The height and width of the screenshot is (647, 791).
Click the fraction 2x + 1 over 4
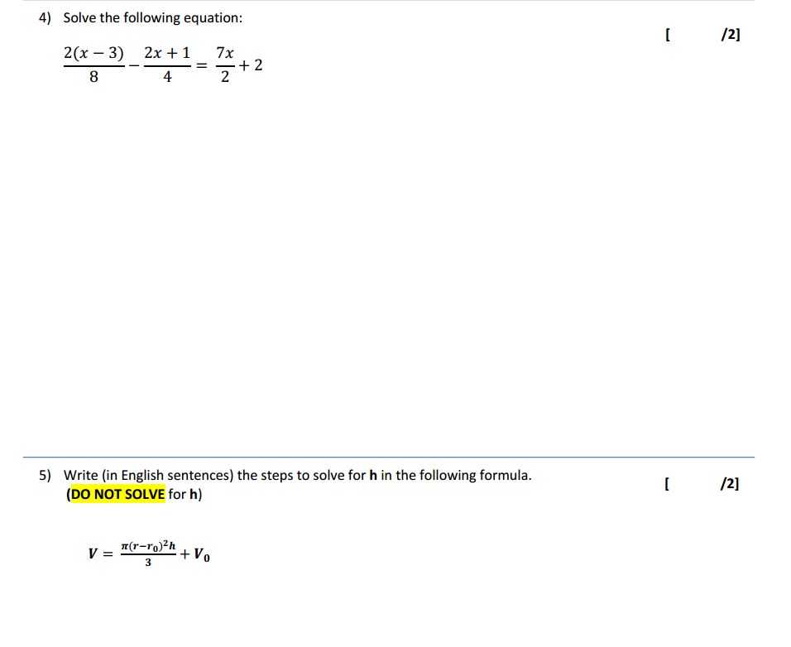pos(166,64)
